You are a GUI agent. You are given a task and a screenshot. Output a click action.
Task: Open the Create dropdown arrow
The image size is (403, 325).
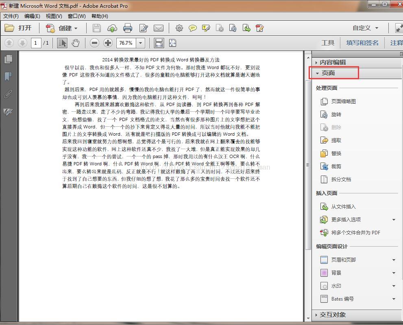(x=76, y=28)
